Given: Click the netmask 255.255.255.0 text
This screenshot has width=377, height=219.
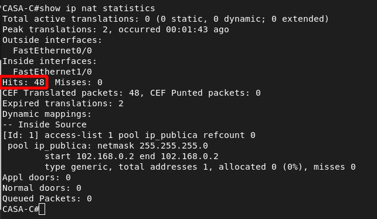Looking at the screenshot, I should 152,146.
